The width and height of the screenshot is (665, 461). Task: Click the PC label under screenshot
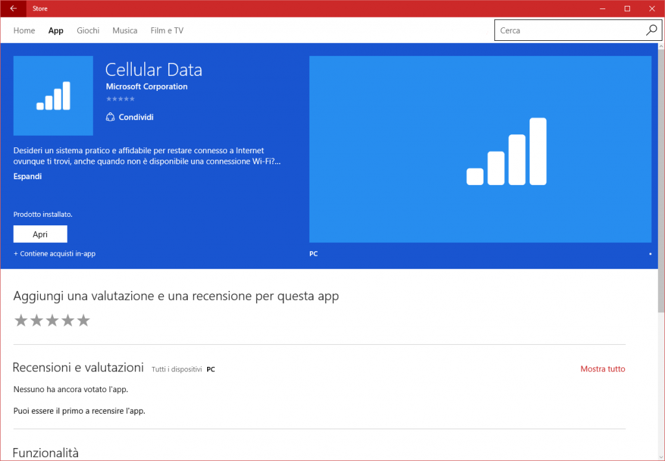(x=314, y=254)
